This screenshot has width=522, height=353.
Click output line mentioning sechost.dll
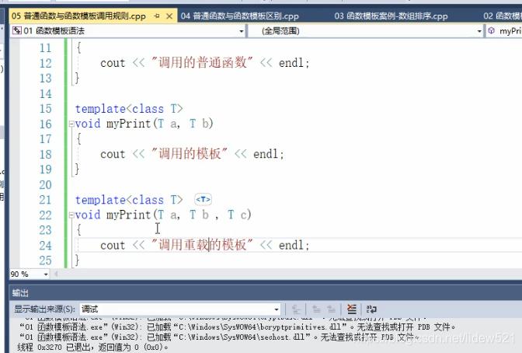tap(219, 337)
